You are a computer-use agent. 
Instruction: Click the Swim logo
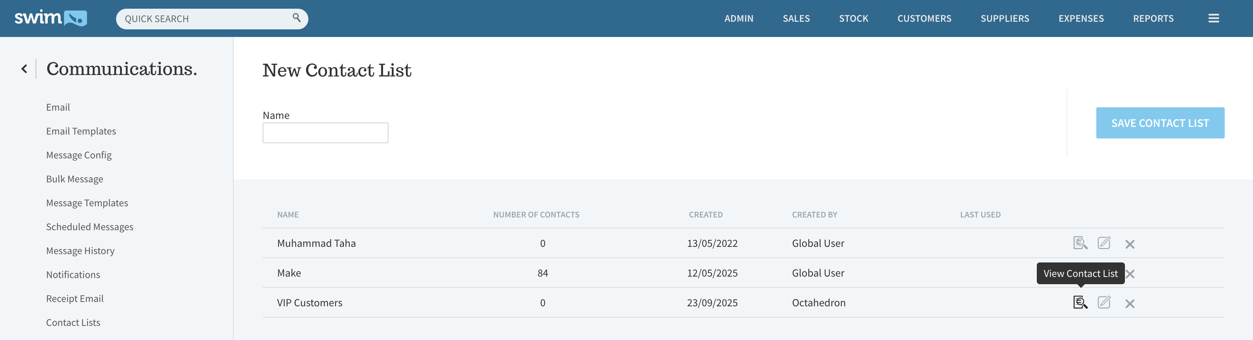pos(50,18)
